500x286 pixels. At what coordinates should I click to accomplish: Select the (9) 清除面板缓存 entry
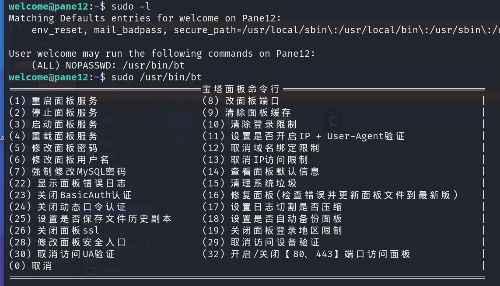click(246, 113)
